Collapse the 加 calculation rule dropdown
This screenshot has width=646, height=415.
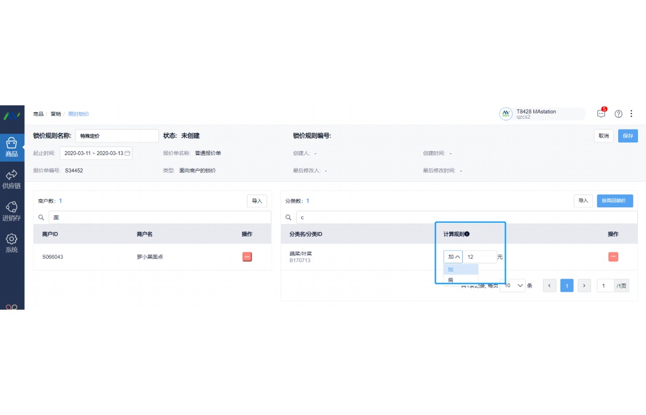(x=453, y=256)
